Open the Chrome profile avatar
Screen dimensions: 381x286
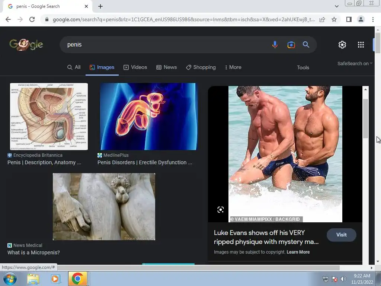[x=361, y=19]
